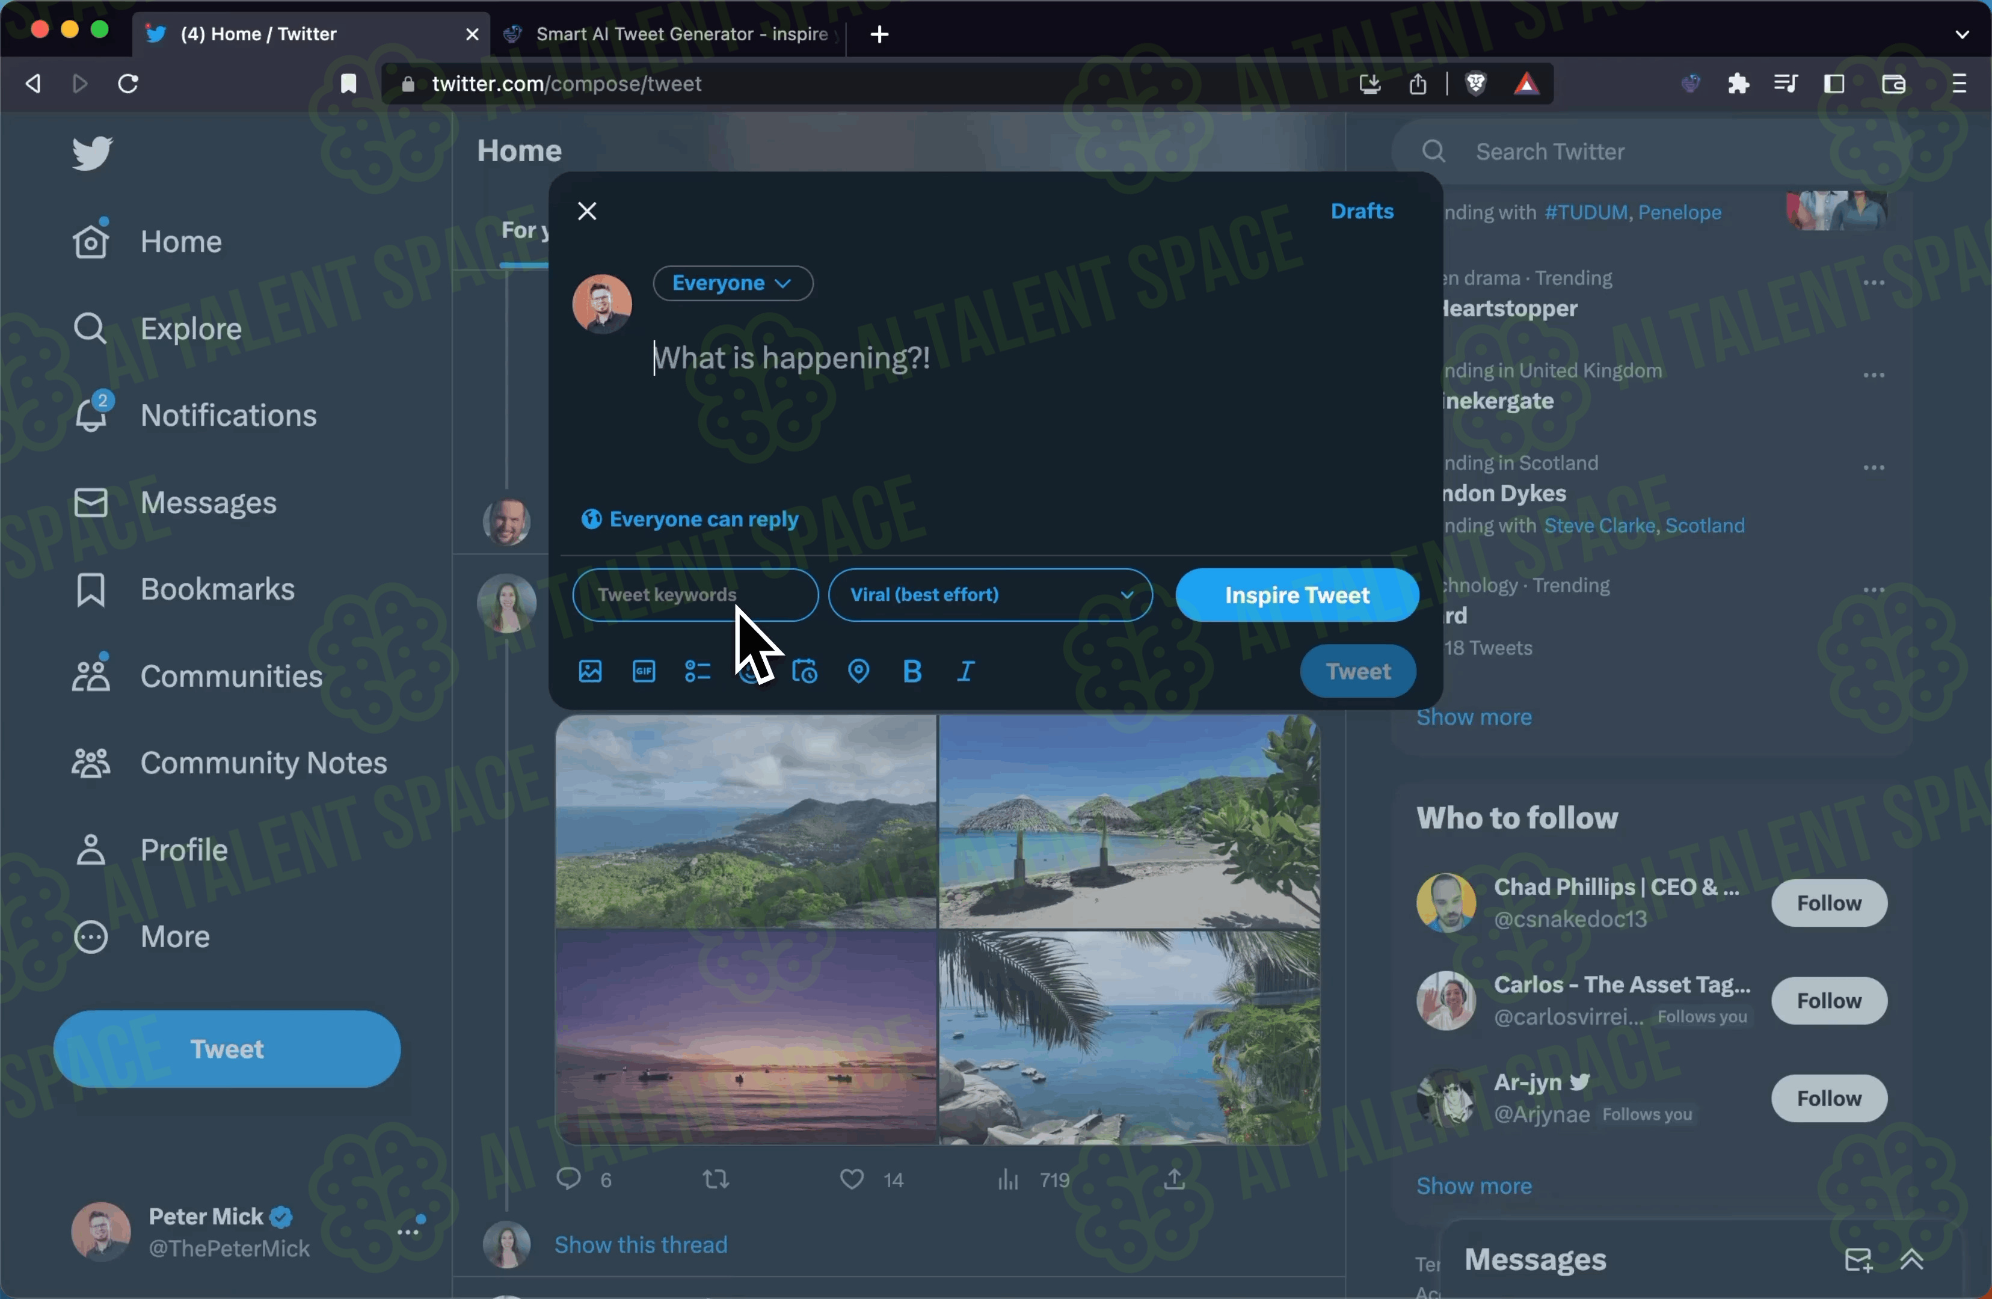Click the Brave Rewards triangle icon

(x=1526, y=84)
